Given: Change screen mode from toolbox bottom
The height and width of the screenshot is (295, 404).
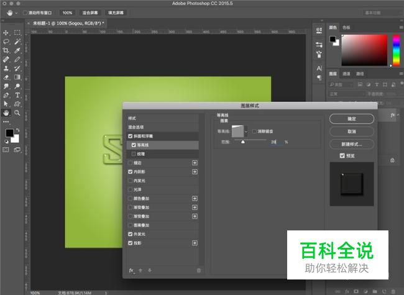Looking at the screenshot, I should [x=17, y=150].
